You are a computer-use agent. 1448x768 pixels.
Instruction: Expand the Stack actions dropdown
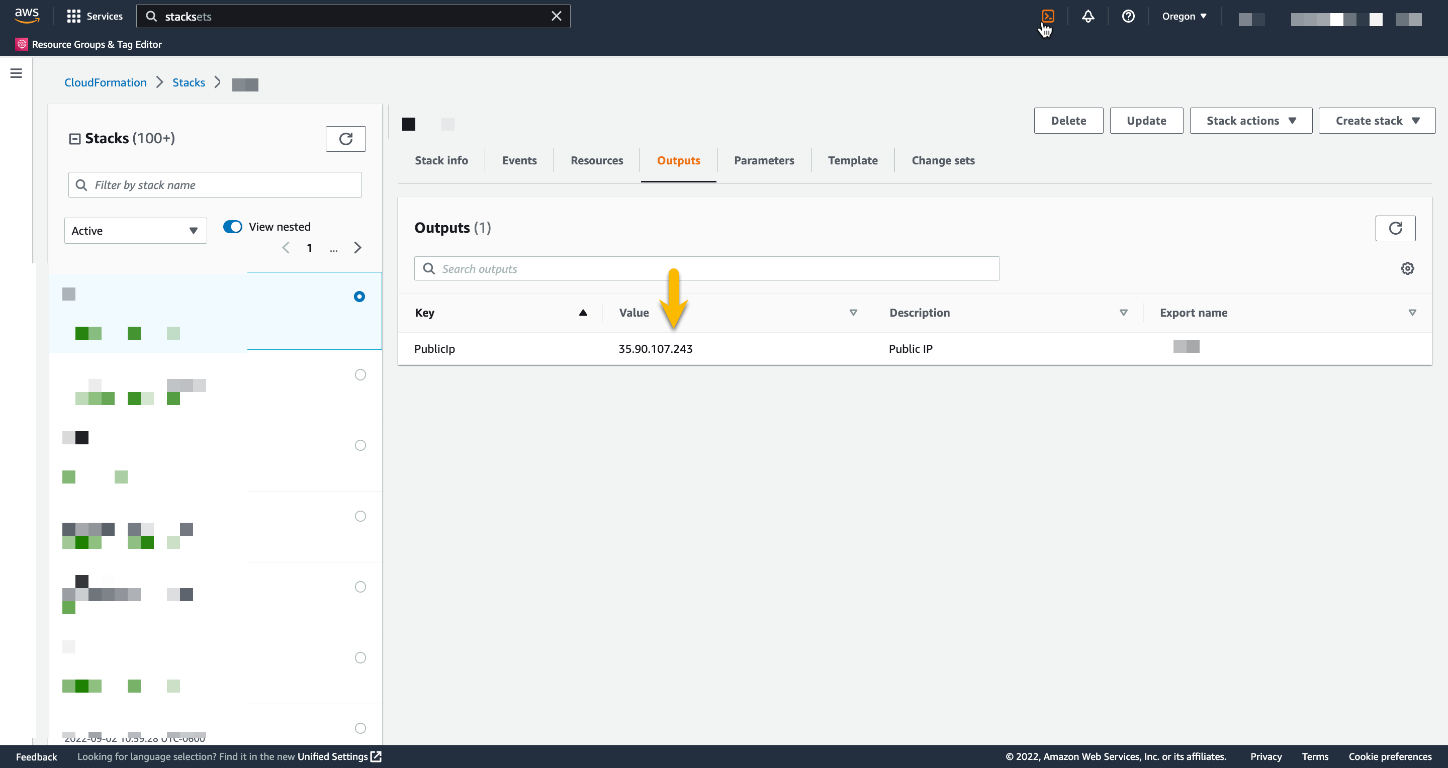coord(1250,121)
